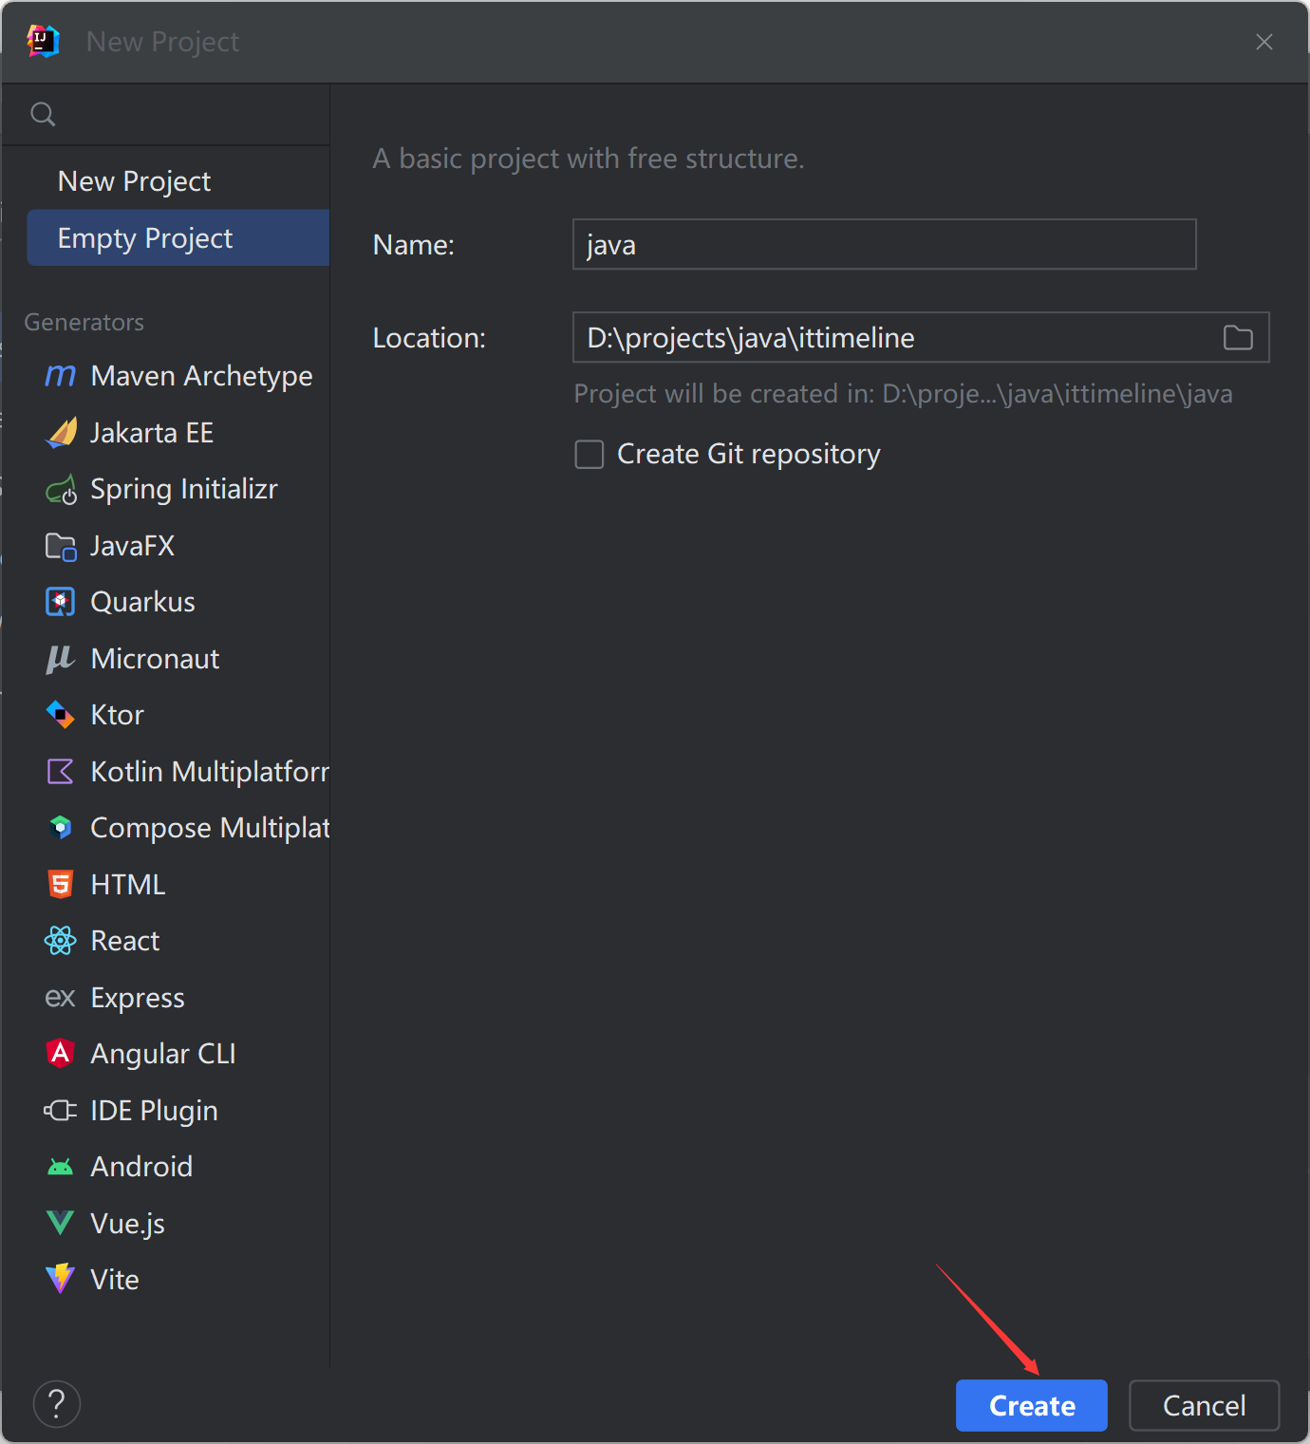Click the Spring Initializr leaf icon
Screen dimensions: 1310x1444
tap(61, 490)
